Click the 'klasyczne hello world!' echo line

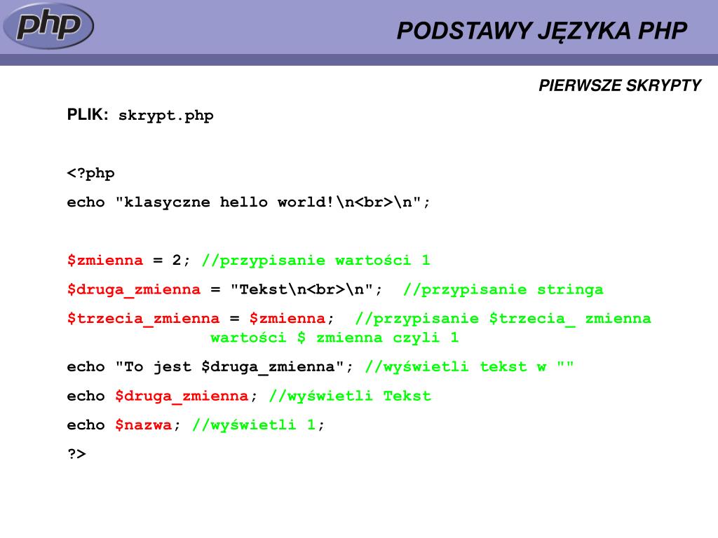click(249, 202)
